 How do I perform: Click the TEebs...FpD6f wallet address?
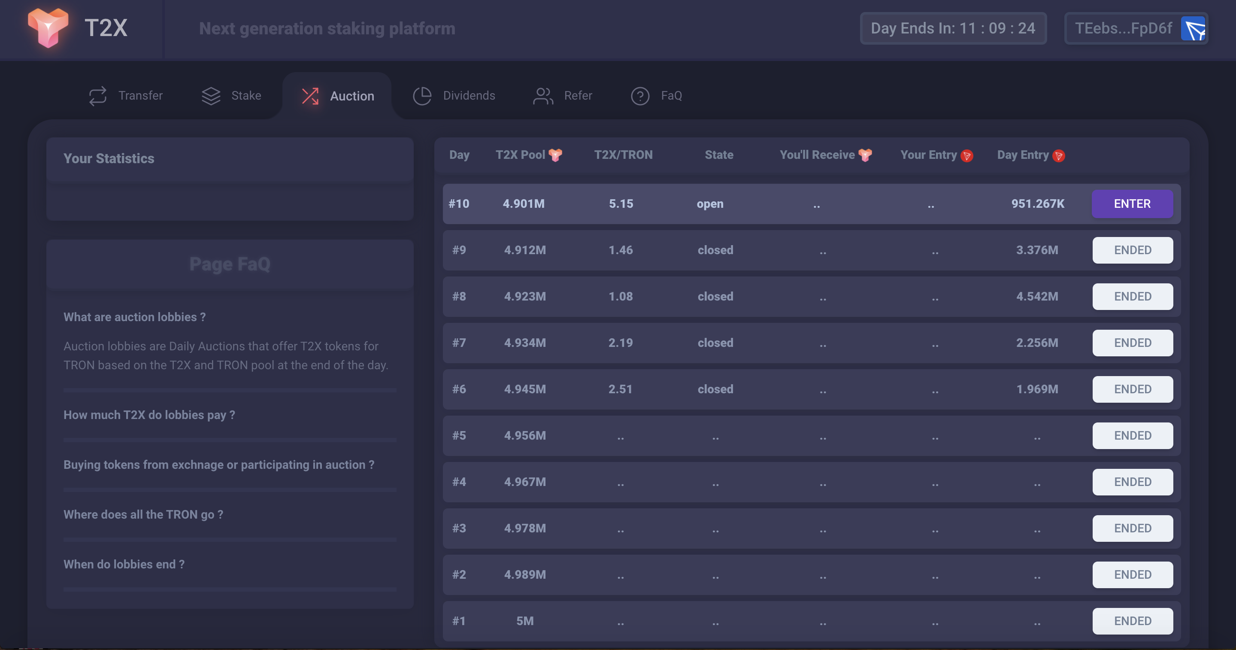click(x=1123, y=28)
